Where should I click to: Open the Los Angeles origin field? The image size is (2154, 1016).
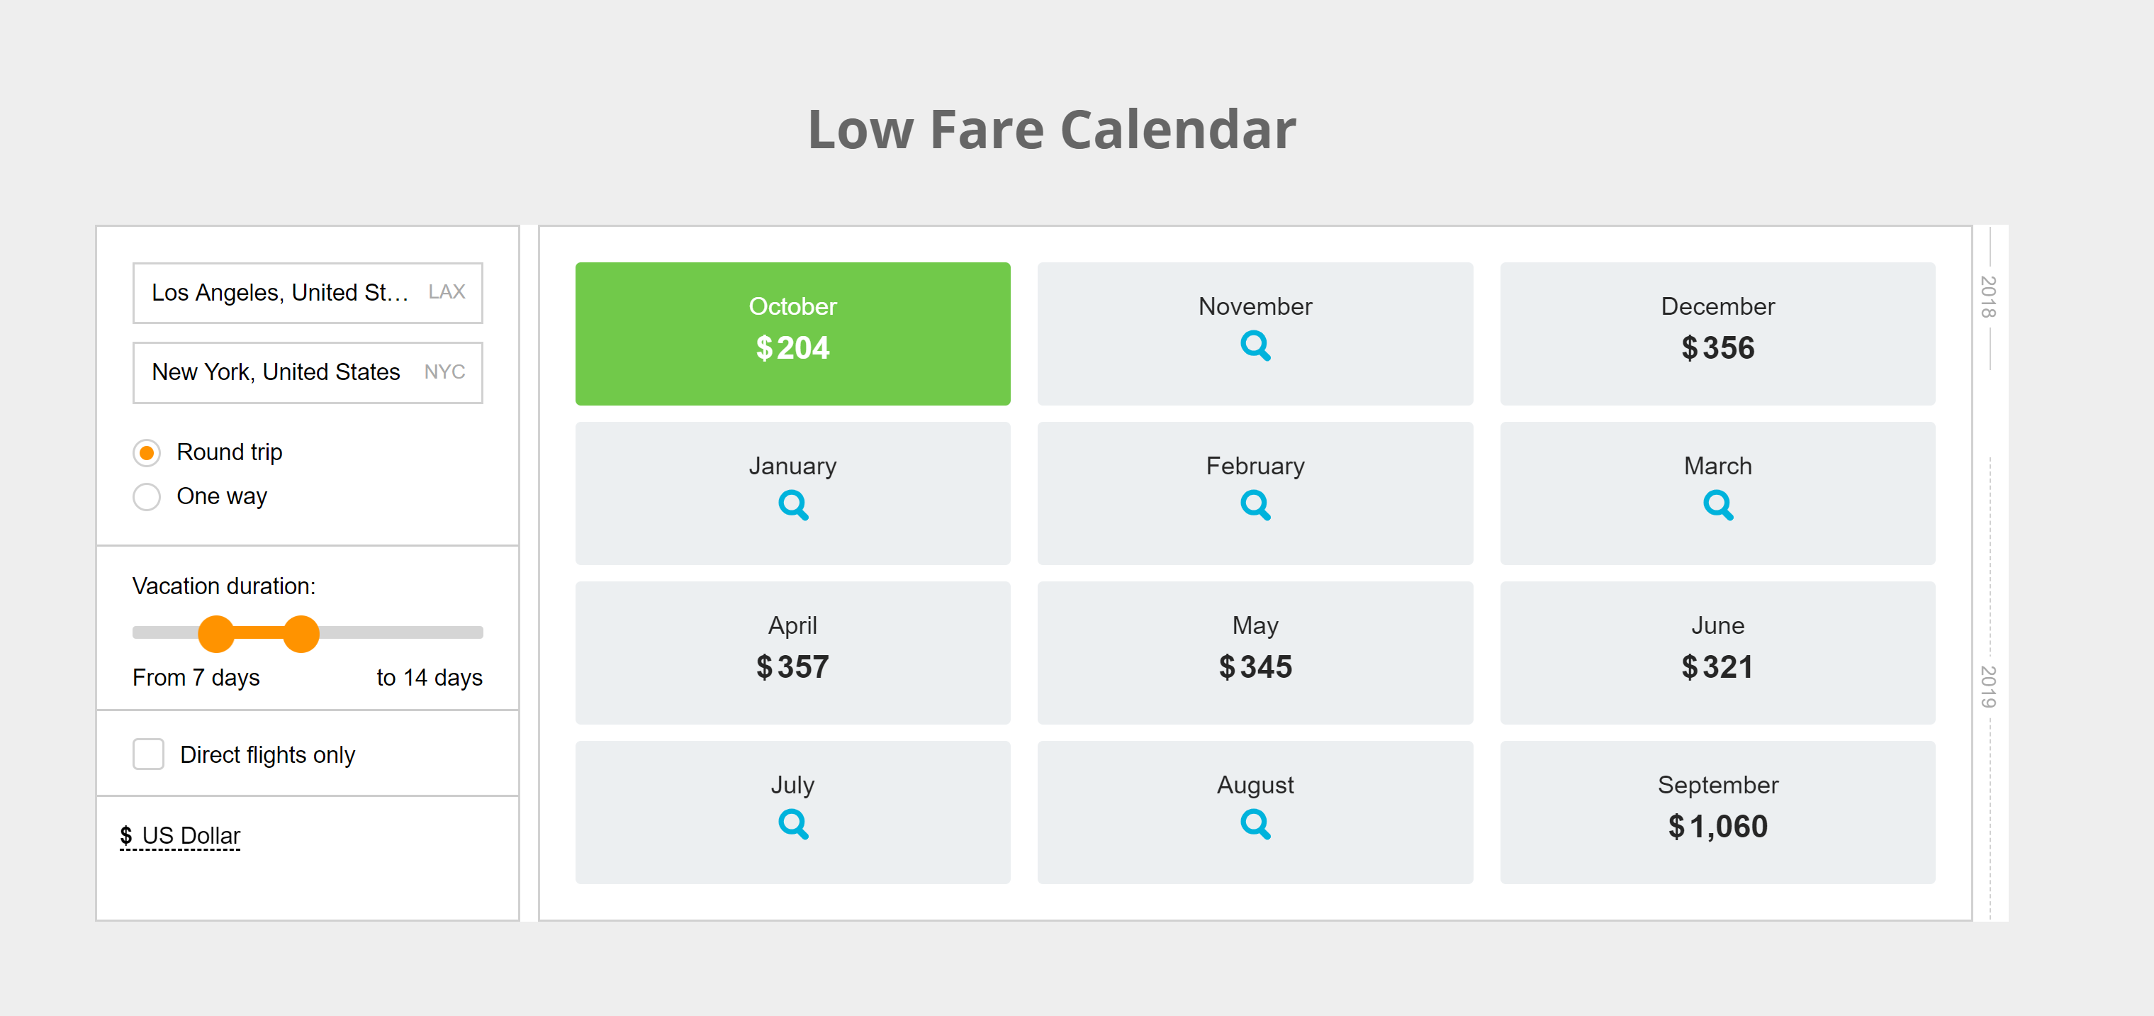point(307,293)
